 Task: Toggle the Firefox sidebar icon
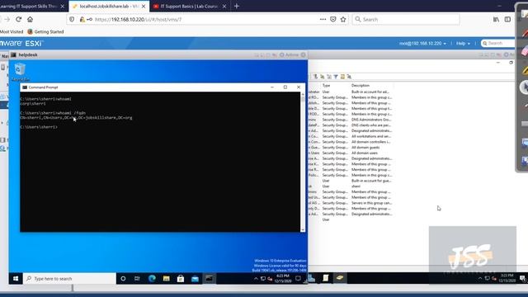click(x=507, y=20)
